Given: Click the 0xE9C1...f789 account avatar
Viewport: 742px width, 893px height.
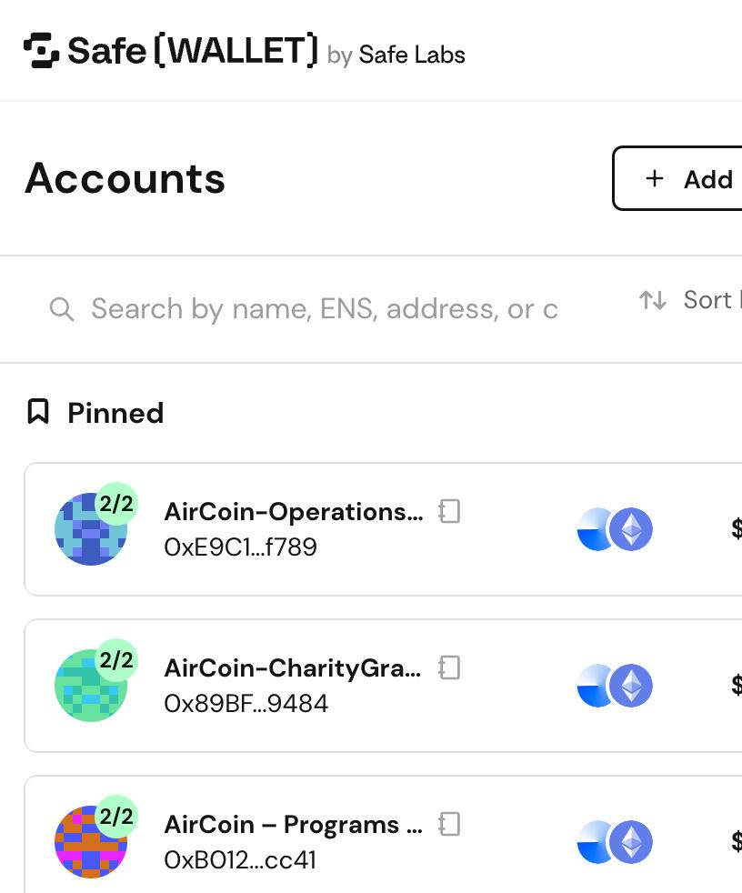Looking at the screenshot, I should click(x=90, y=529).
